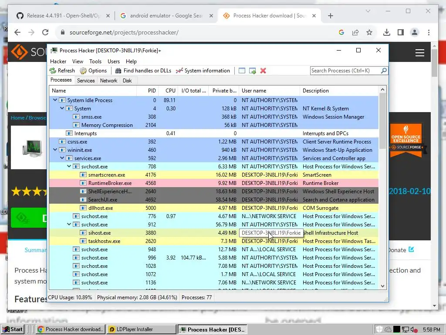
Task: Select the SearchUI.exe process row
Action: click(x=213, y=200)
